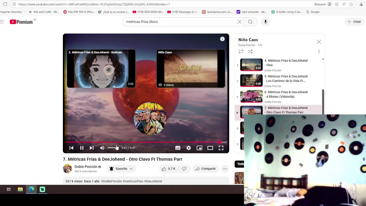Close the Niño Caos playlist panel

(x=319, y=42)
